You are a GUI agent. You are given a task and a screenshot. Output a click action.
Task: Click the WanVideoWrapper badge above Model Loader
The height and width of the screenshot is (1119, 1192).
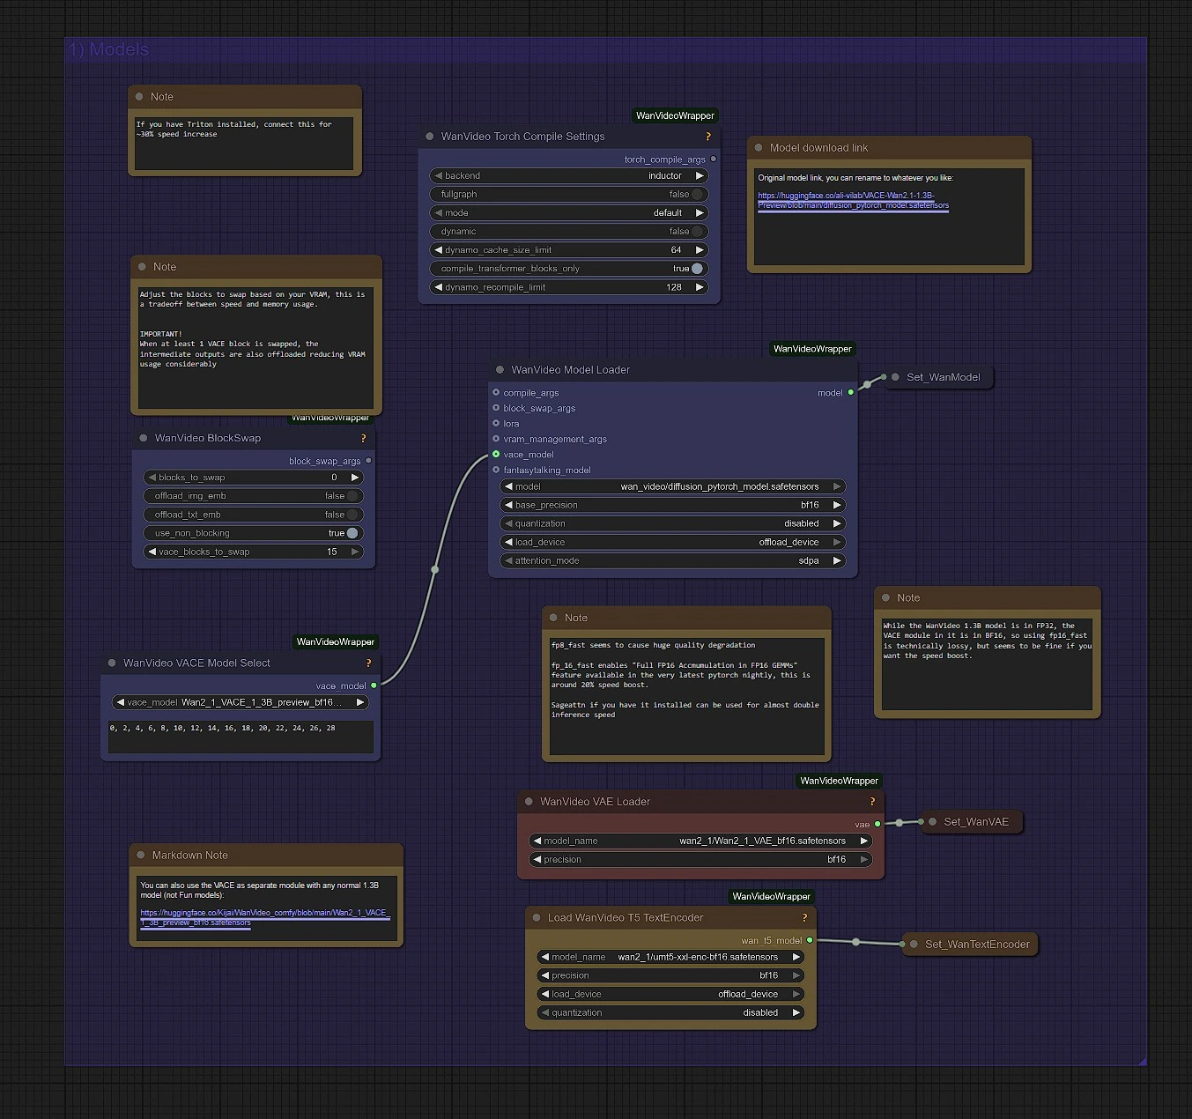pos(811,349)
